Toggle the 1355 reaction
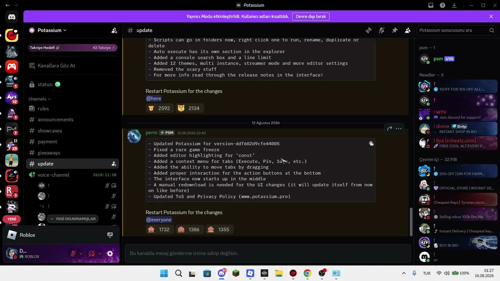This screenshot has height=281, width=500. click(x=219, y=229)
